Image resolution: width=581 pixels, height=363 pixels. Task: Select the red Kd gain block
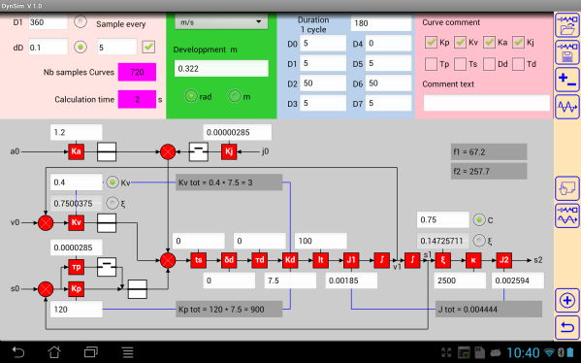(x=290, y=260)
